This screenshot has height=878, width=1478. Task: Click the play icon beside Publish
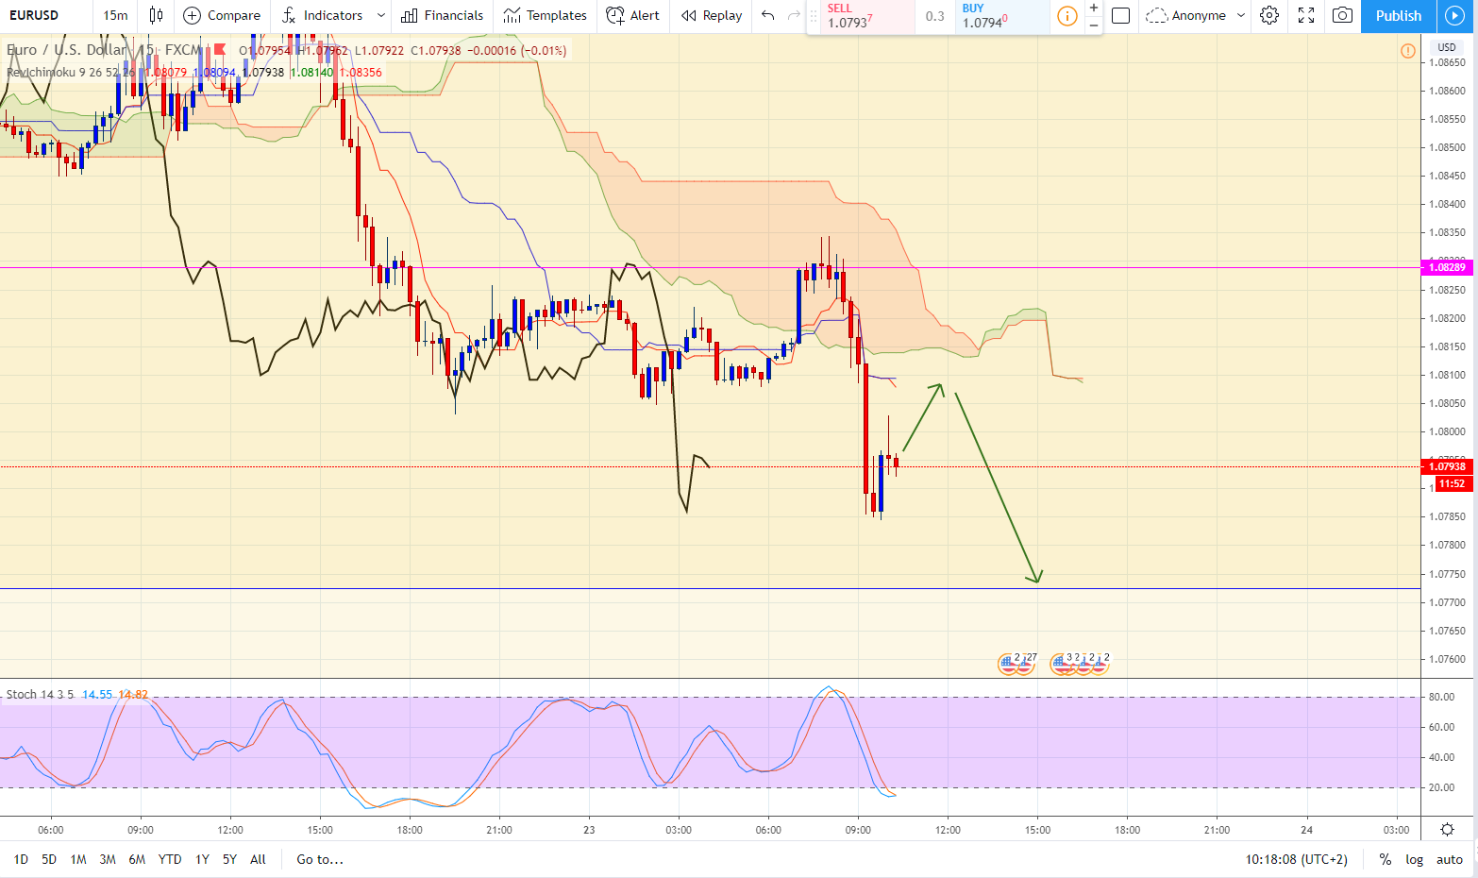[x=1454, y=15]
